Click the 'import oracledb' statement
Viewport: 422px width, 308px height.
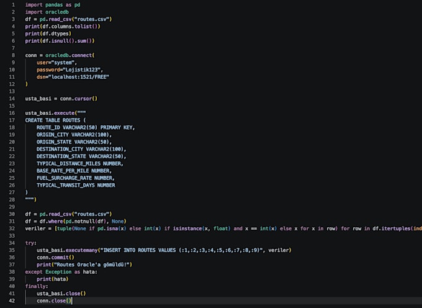pos(47,12)
